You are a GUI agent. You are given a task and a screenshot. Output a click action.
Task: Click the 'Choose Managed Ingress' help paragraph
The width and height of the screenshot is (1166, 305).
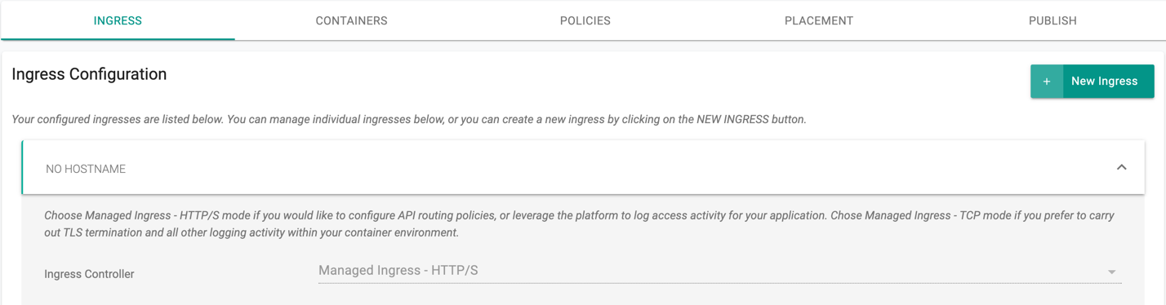579,224
